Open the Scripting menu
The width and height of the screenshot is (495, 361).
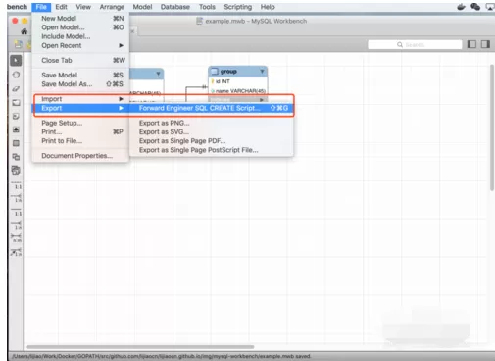click(238, 7)
